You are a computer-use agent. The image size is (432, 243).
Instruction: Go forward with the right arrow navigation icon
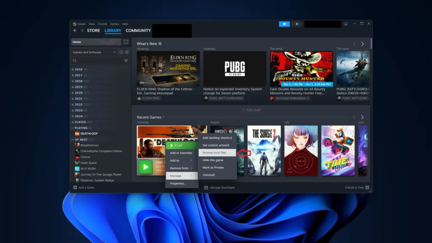(x=82, y=30)
